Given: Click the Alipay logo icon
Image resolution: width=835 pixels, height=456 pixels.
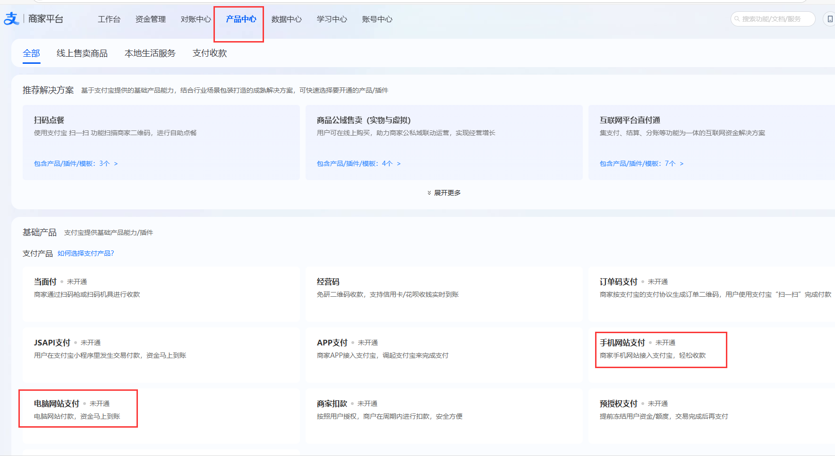Looking at the screenshot, I should [11, 19].
